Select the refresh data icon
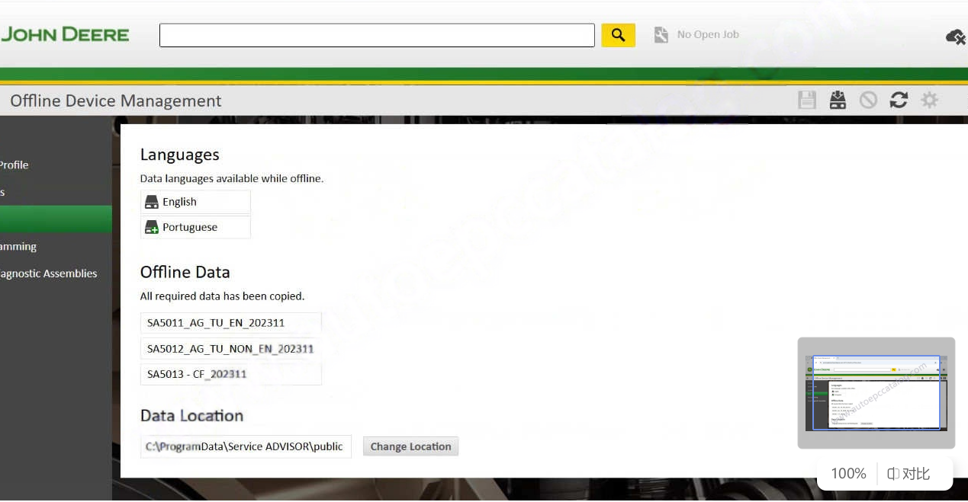This screenshot has height=502, width=968. pos(899,100)
